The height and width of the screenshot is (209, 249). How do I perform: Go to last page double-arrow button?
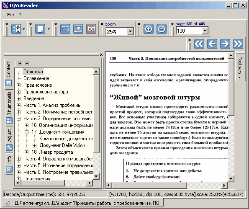point(238,44)
